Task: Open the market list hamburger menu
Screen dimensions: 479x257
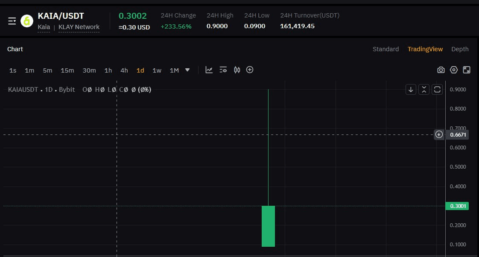Action: 12,21
